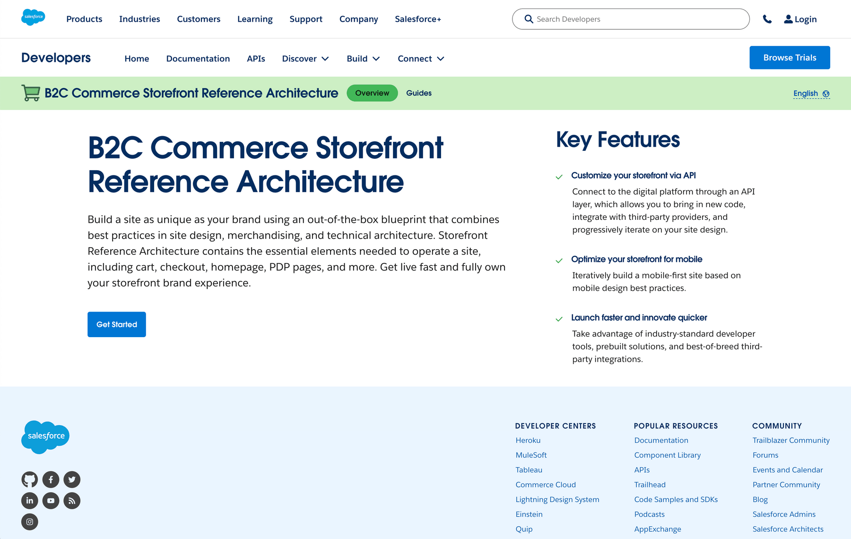Click the Get Started button
Viewport: 851px width, 539px height.
coord(116,324)
